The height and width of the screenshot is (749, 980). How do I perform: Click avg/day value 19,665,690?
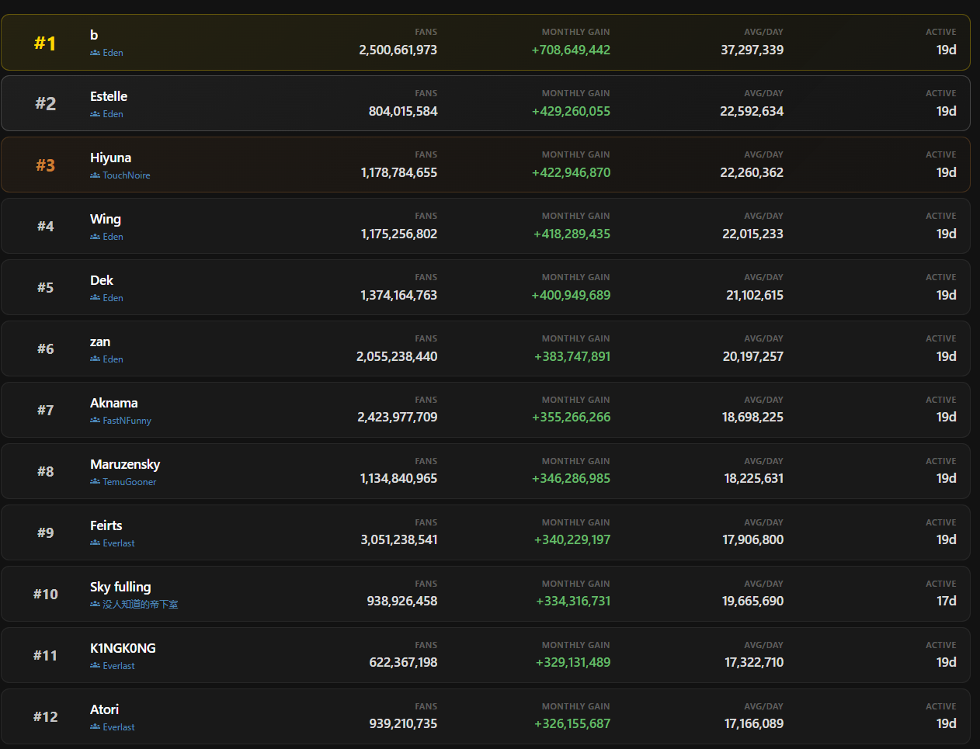[x=753, y=601]
